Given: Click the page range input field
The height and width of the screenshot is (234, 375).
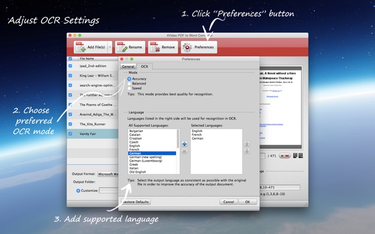Looking at the screenshot, I should click(280, 187).
